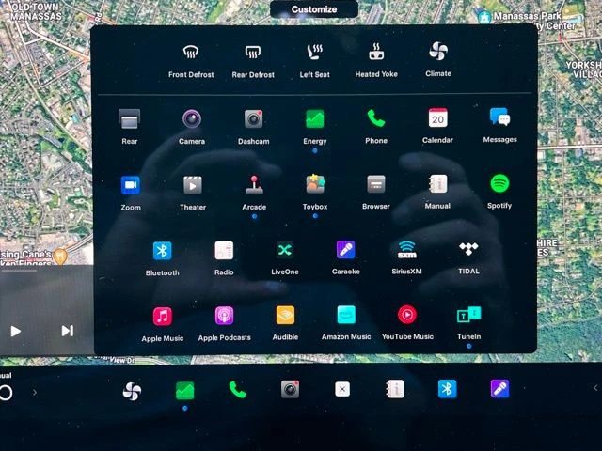Open the Rear view app

click(130, 127)
